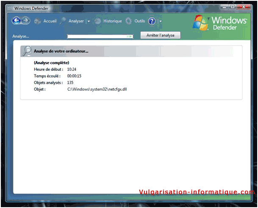Screen dimensions: 258x208
Task: Click the scan progress bar
Action: 100,36
